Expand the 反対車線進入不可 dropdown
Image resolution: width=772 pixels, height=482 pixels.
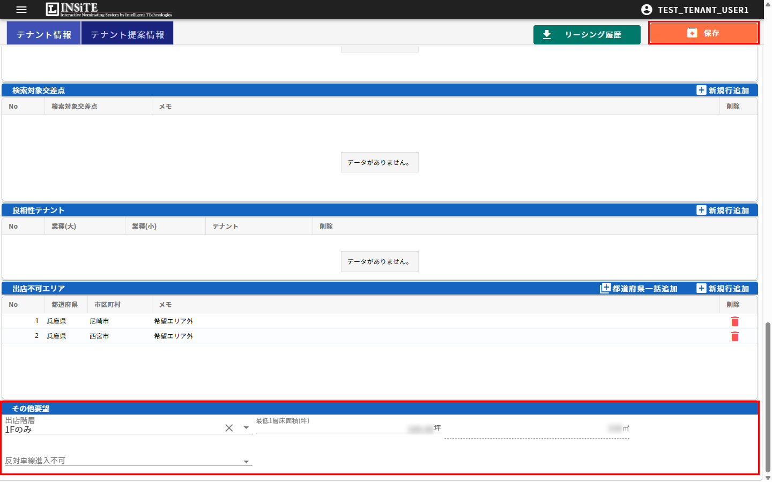pyautogui.click(x=246, y=461)
